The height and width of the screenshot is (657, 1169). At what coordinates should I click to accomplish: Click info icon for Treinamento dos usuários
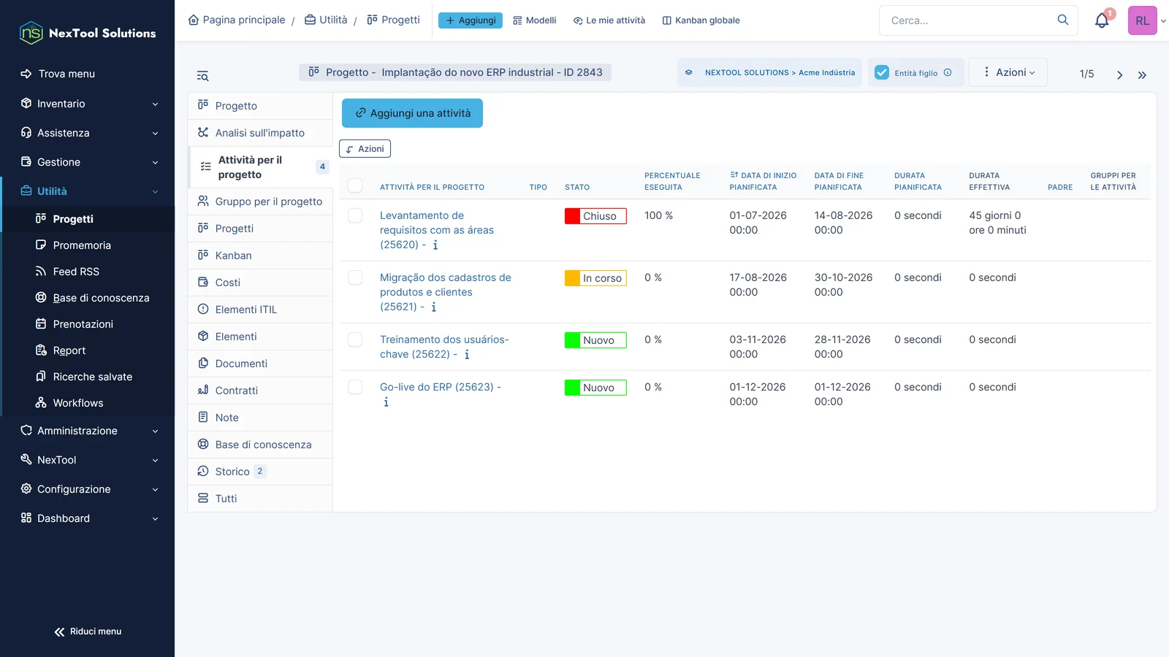tap(467, 355)
